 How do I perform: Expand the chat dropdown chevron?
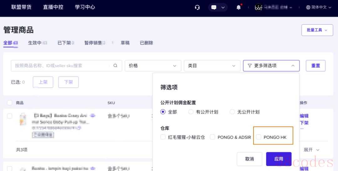[223, 7]
